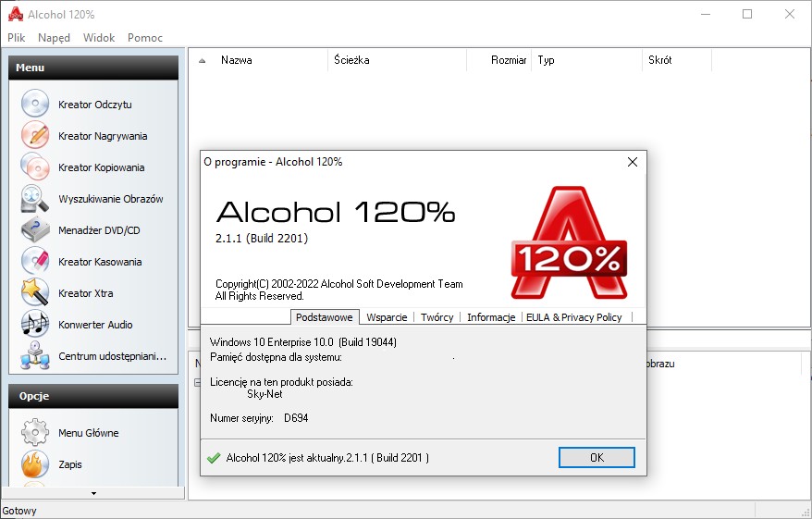Click the sort arrow column header
812x519 pixels.
[x=203, y=60]
